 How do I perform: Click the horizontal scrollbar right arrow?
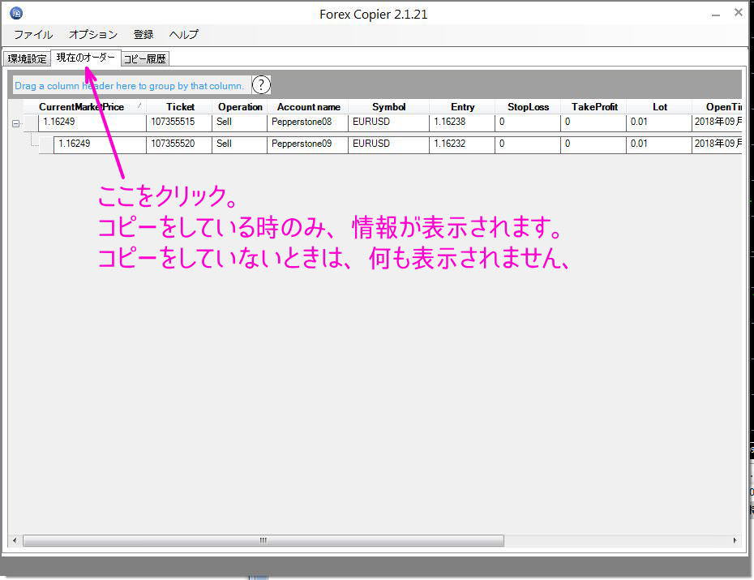(735, 540)
